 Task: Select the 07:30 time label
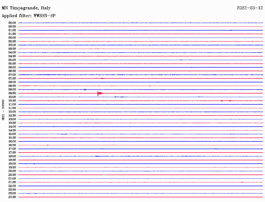tap(12, 78)
